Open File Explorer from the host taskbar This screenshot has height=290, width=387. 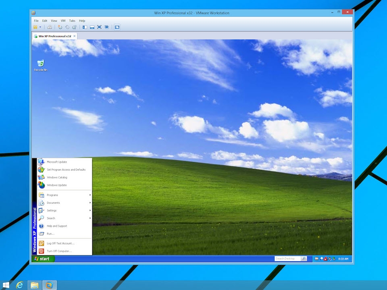click(x=34, y=285)
